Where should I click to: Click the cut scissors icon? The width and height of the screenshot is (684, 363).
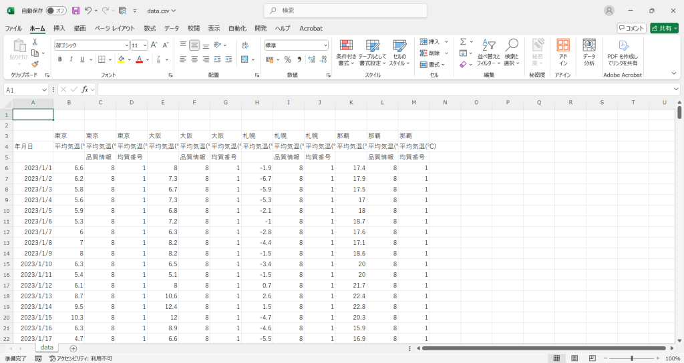pos(35,42)
